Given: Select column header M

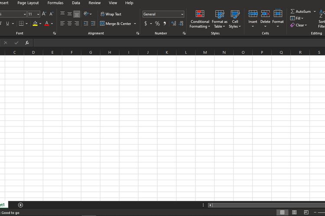Looking at the screenshot, I should tap(205, 52).
